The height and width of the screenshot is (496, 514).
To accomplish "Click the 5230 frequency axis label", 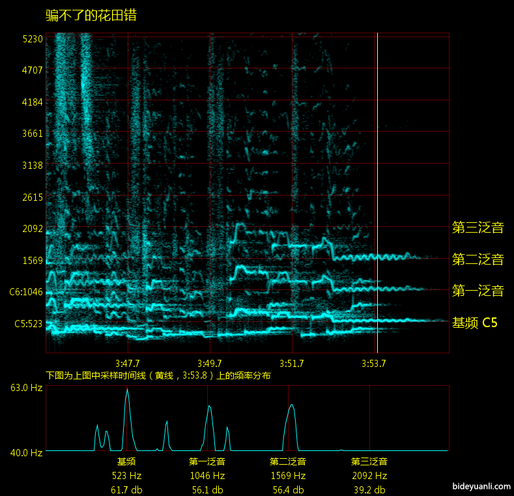I will pyautogui.click(x=33, y=38).
